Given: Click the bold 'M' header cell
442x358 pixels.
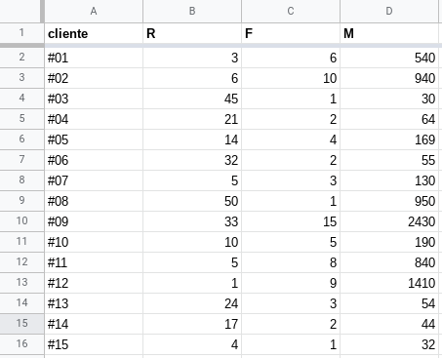Looking at the screenshot, I should tap(389, 33).
